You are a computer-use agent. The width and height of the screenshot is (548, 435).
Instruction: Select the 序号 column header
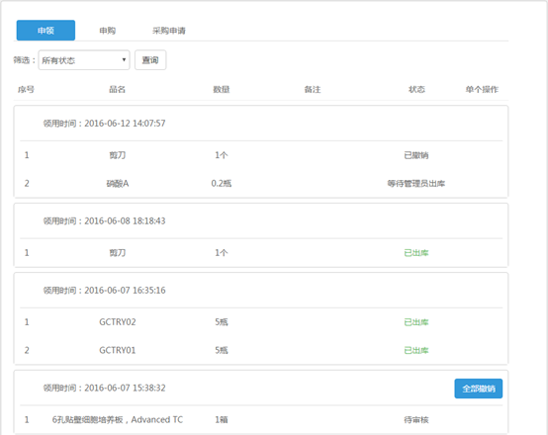click(26, 89)
